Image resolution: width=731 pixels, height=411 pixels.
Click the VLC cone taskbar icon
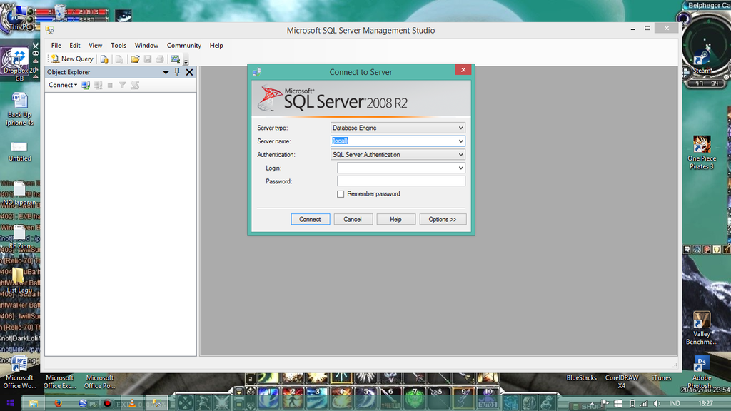[132, 403]
